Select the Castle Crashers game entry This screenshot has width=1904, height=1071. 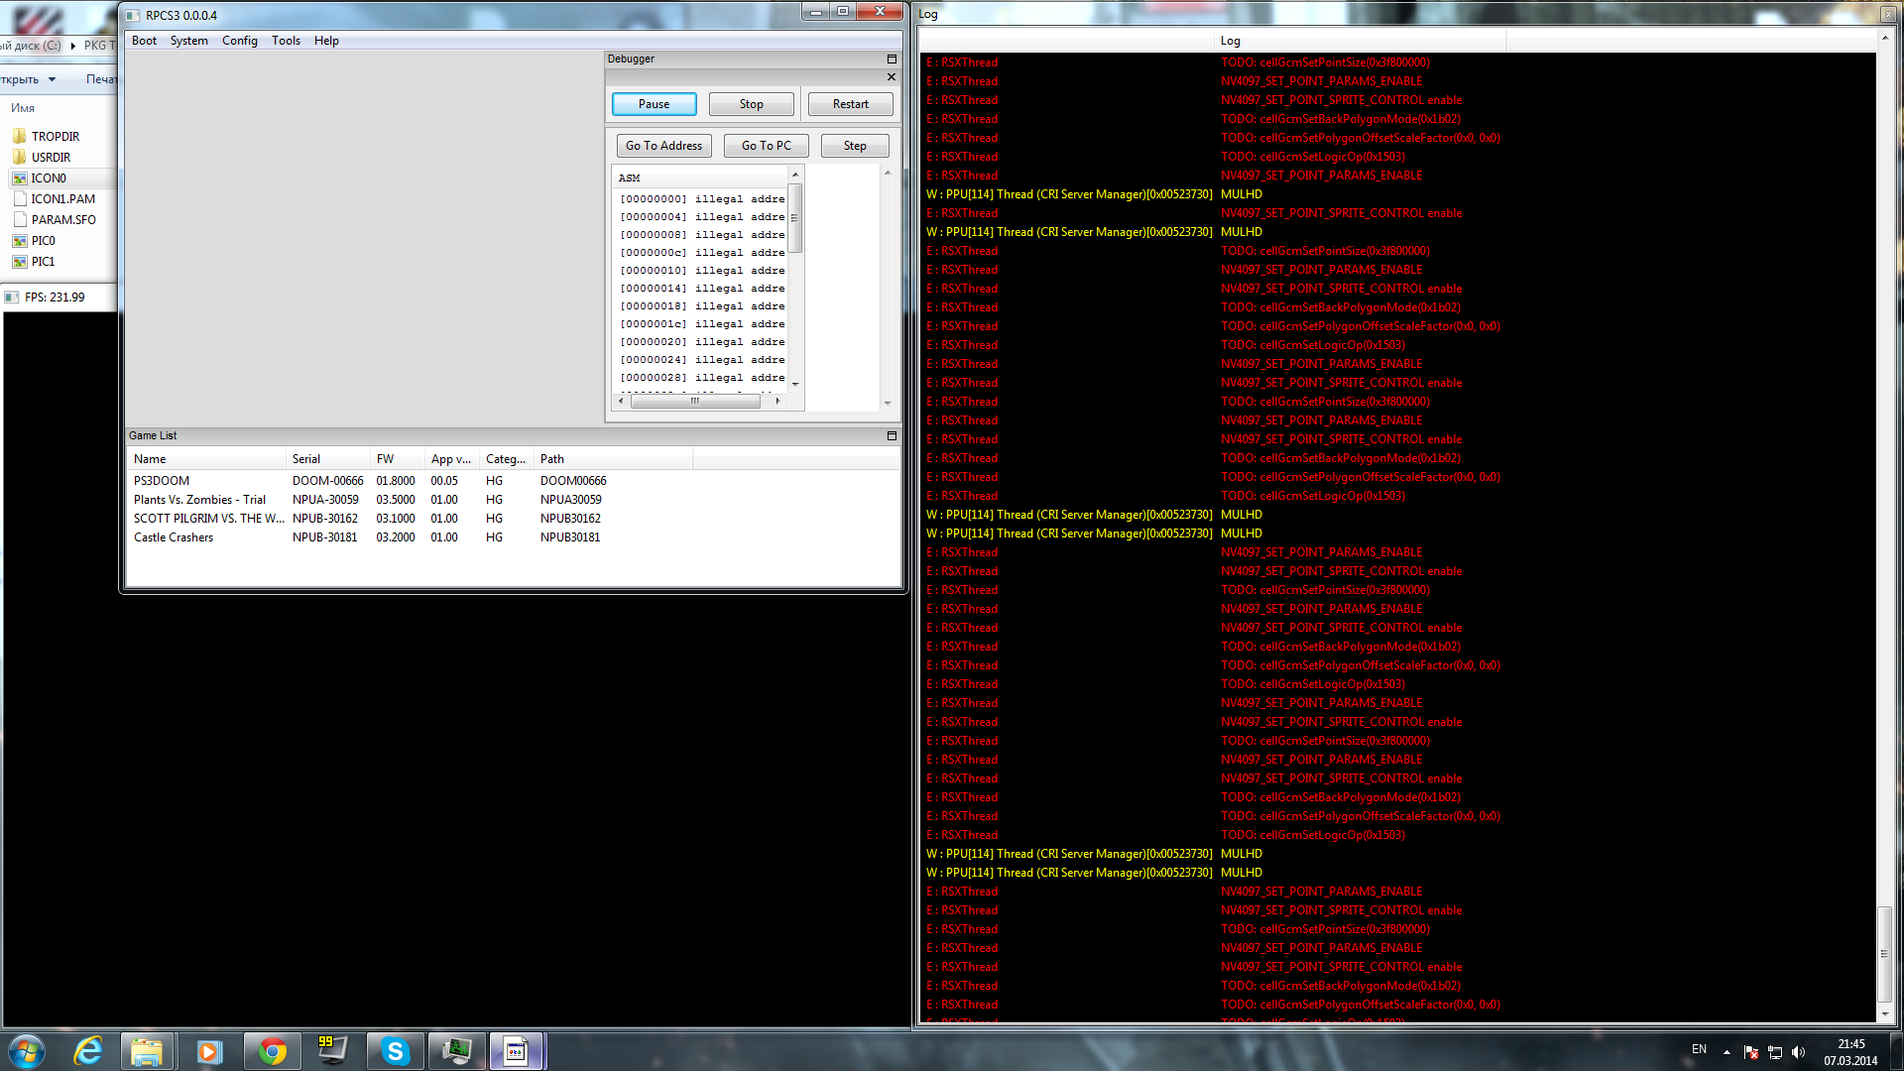[174, 537]
